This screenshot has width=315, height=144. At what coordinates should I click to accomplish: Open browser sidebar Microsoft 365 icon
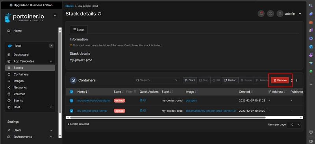(311, 39)
